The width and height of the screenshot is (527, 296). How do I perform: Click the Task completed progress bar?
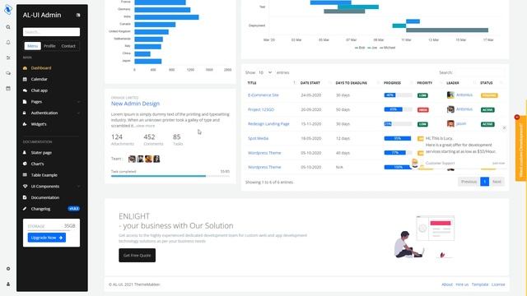(170, 176)
